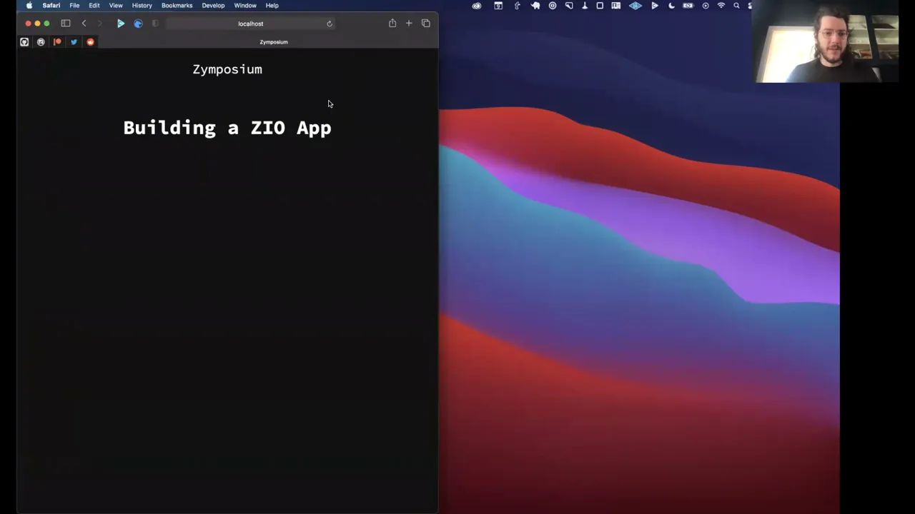Screen dimensions: 915x514
Task: Open the Do Not Disturb moon icon
Action: [671, 6]
